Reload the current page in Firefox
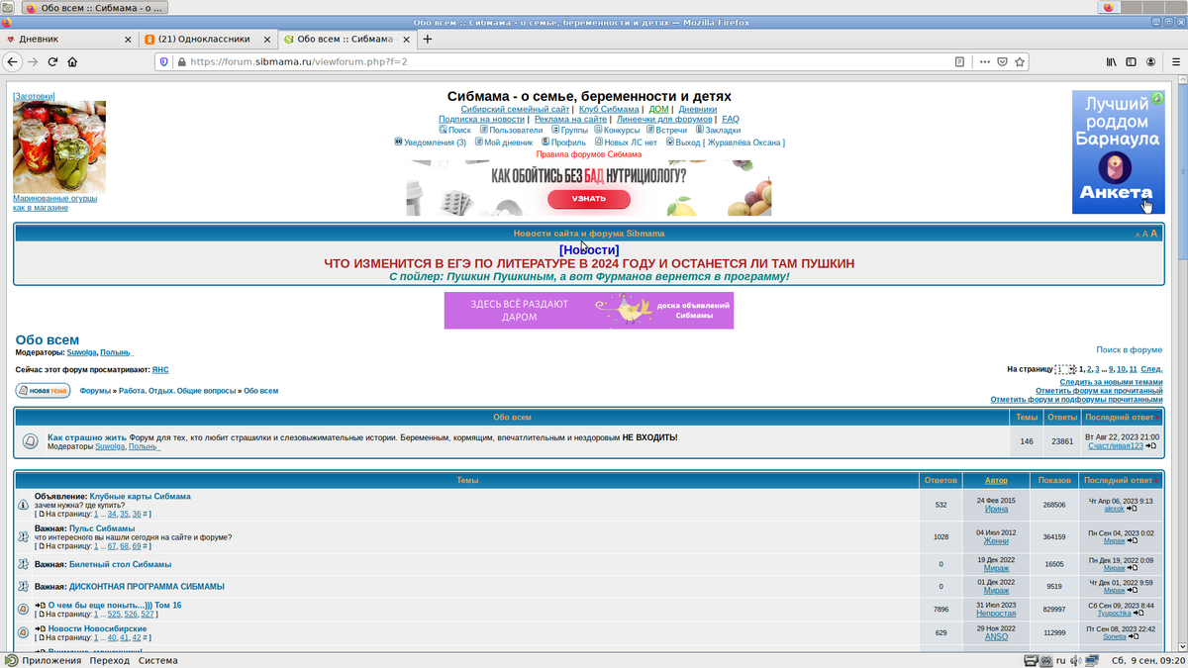Viewport: 1188px width, 668px height. pyautogui.click(x=53, y=61)
